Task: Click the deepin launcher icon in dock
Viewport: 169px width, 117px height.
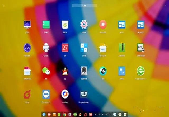Action: [x=44, y=114]
